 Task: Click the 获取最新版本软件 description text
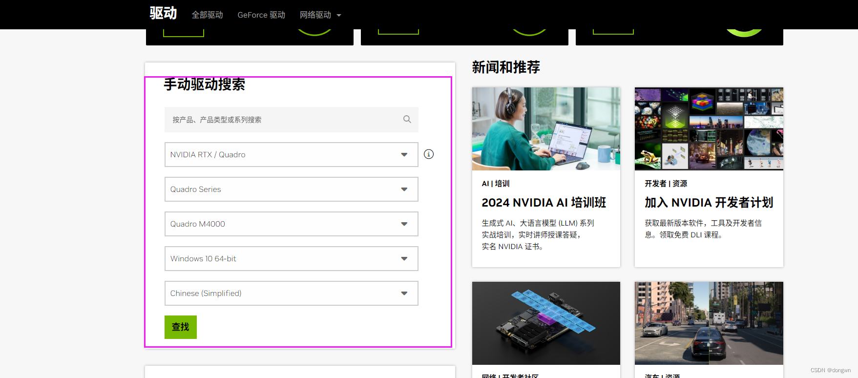pos(703,229)
